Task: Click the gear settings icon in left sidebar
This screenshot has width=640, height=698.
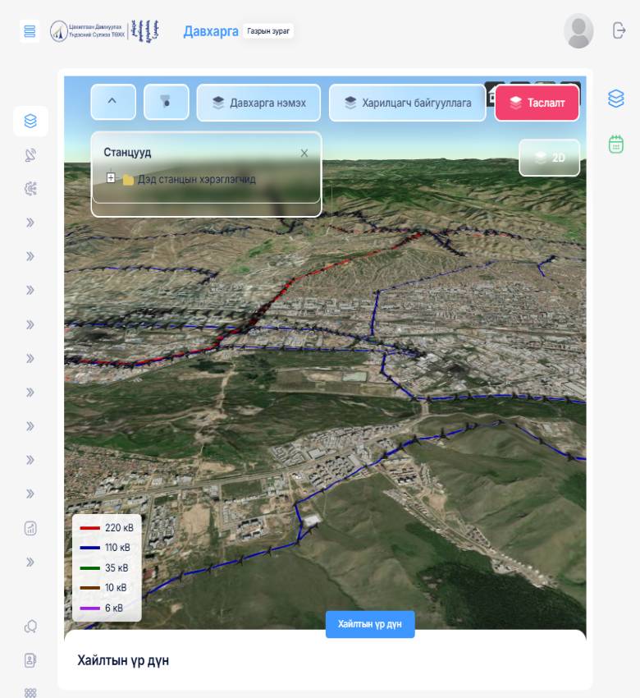Action: point(30,189)
